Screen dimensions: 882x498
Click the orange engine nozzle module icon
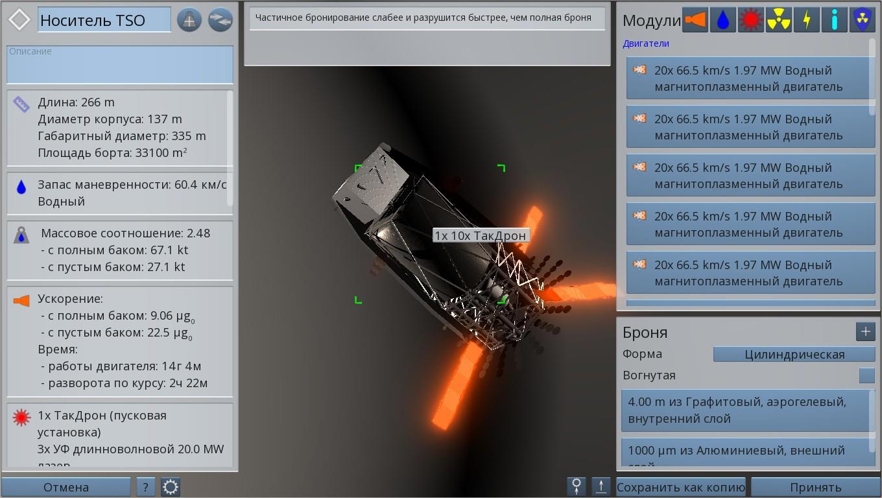pyautogui.click(x=695, y=20)
